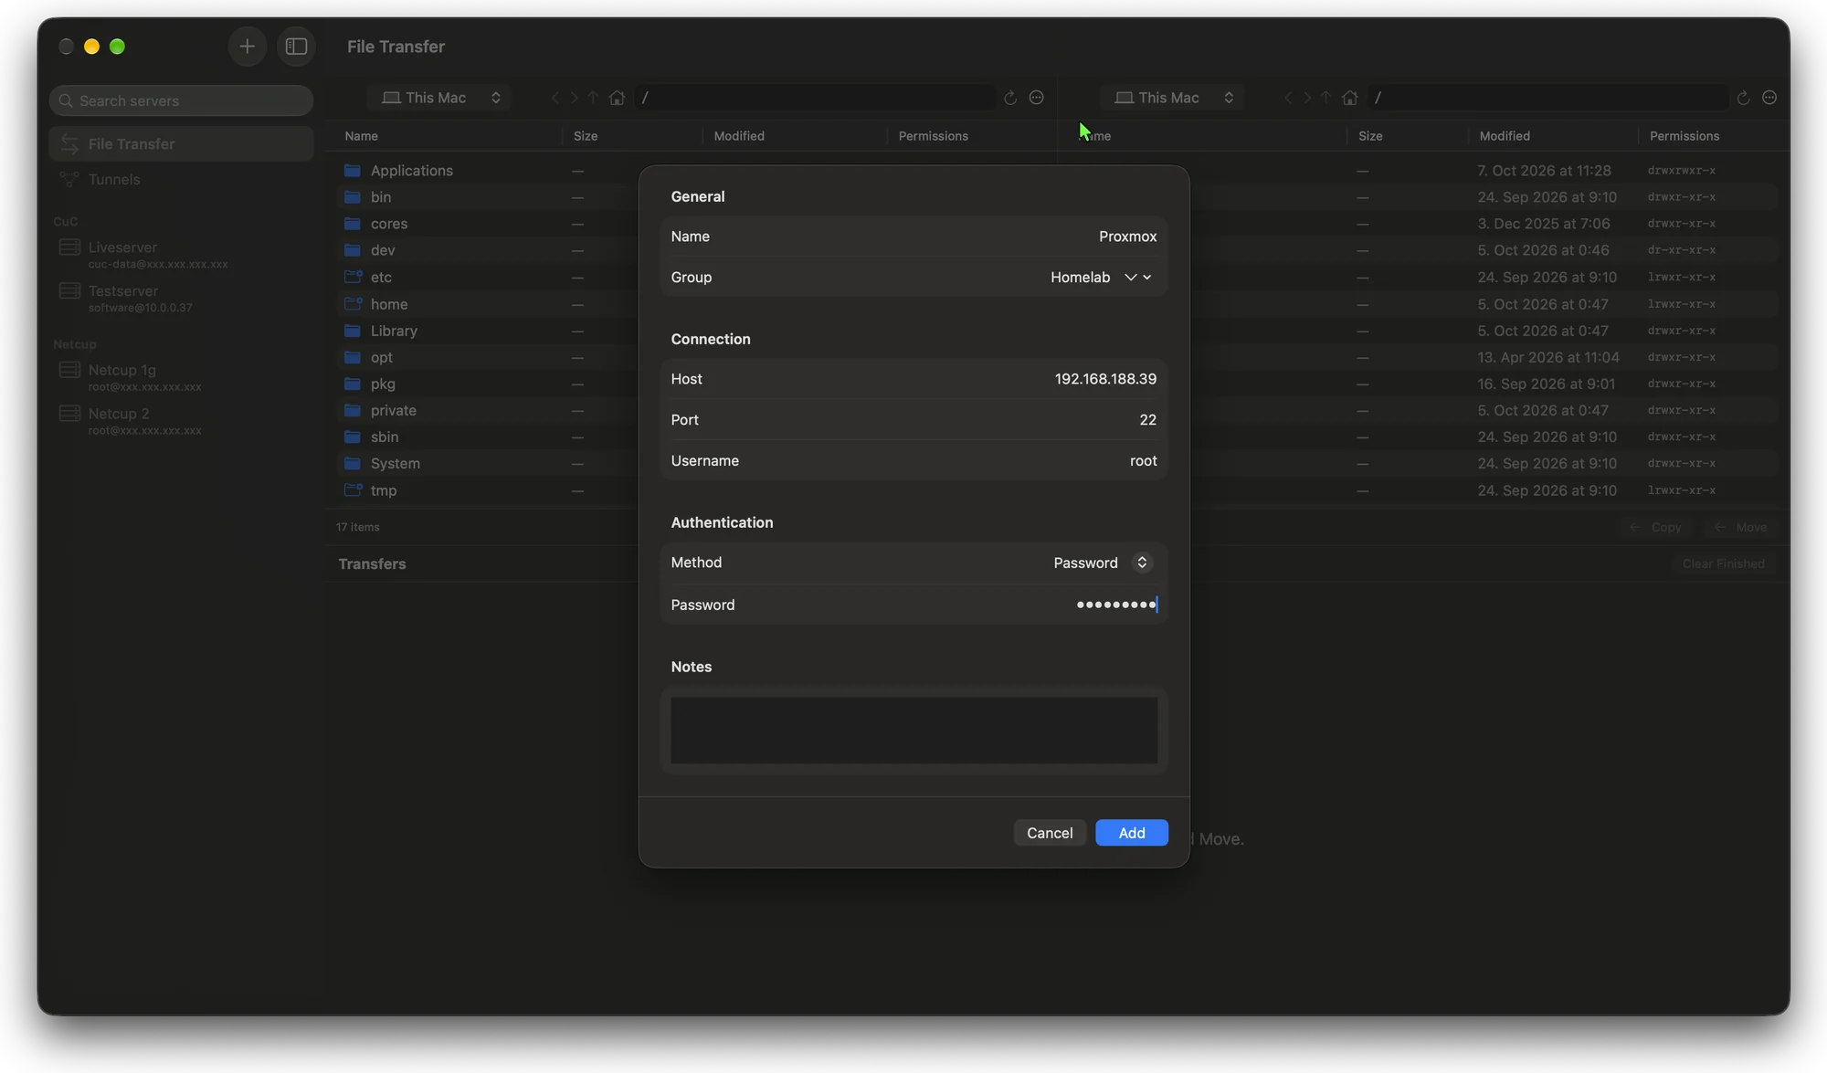
Task: Click the left pane back arrow
Action: [x=555, y=98]
